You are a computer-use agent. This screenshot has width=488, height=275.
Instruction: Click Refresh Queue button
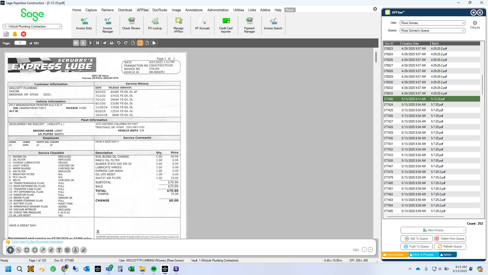450,246
